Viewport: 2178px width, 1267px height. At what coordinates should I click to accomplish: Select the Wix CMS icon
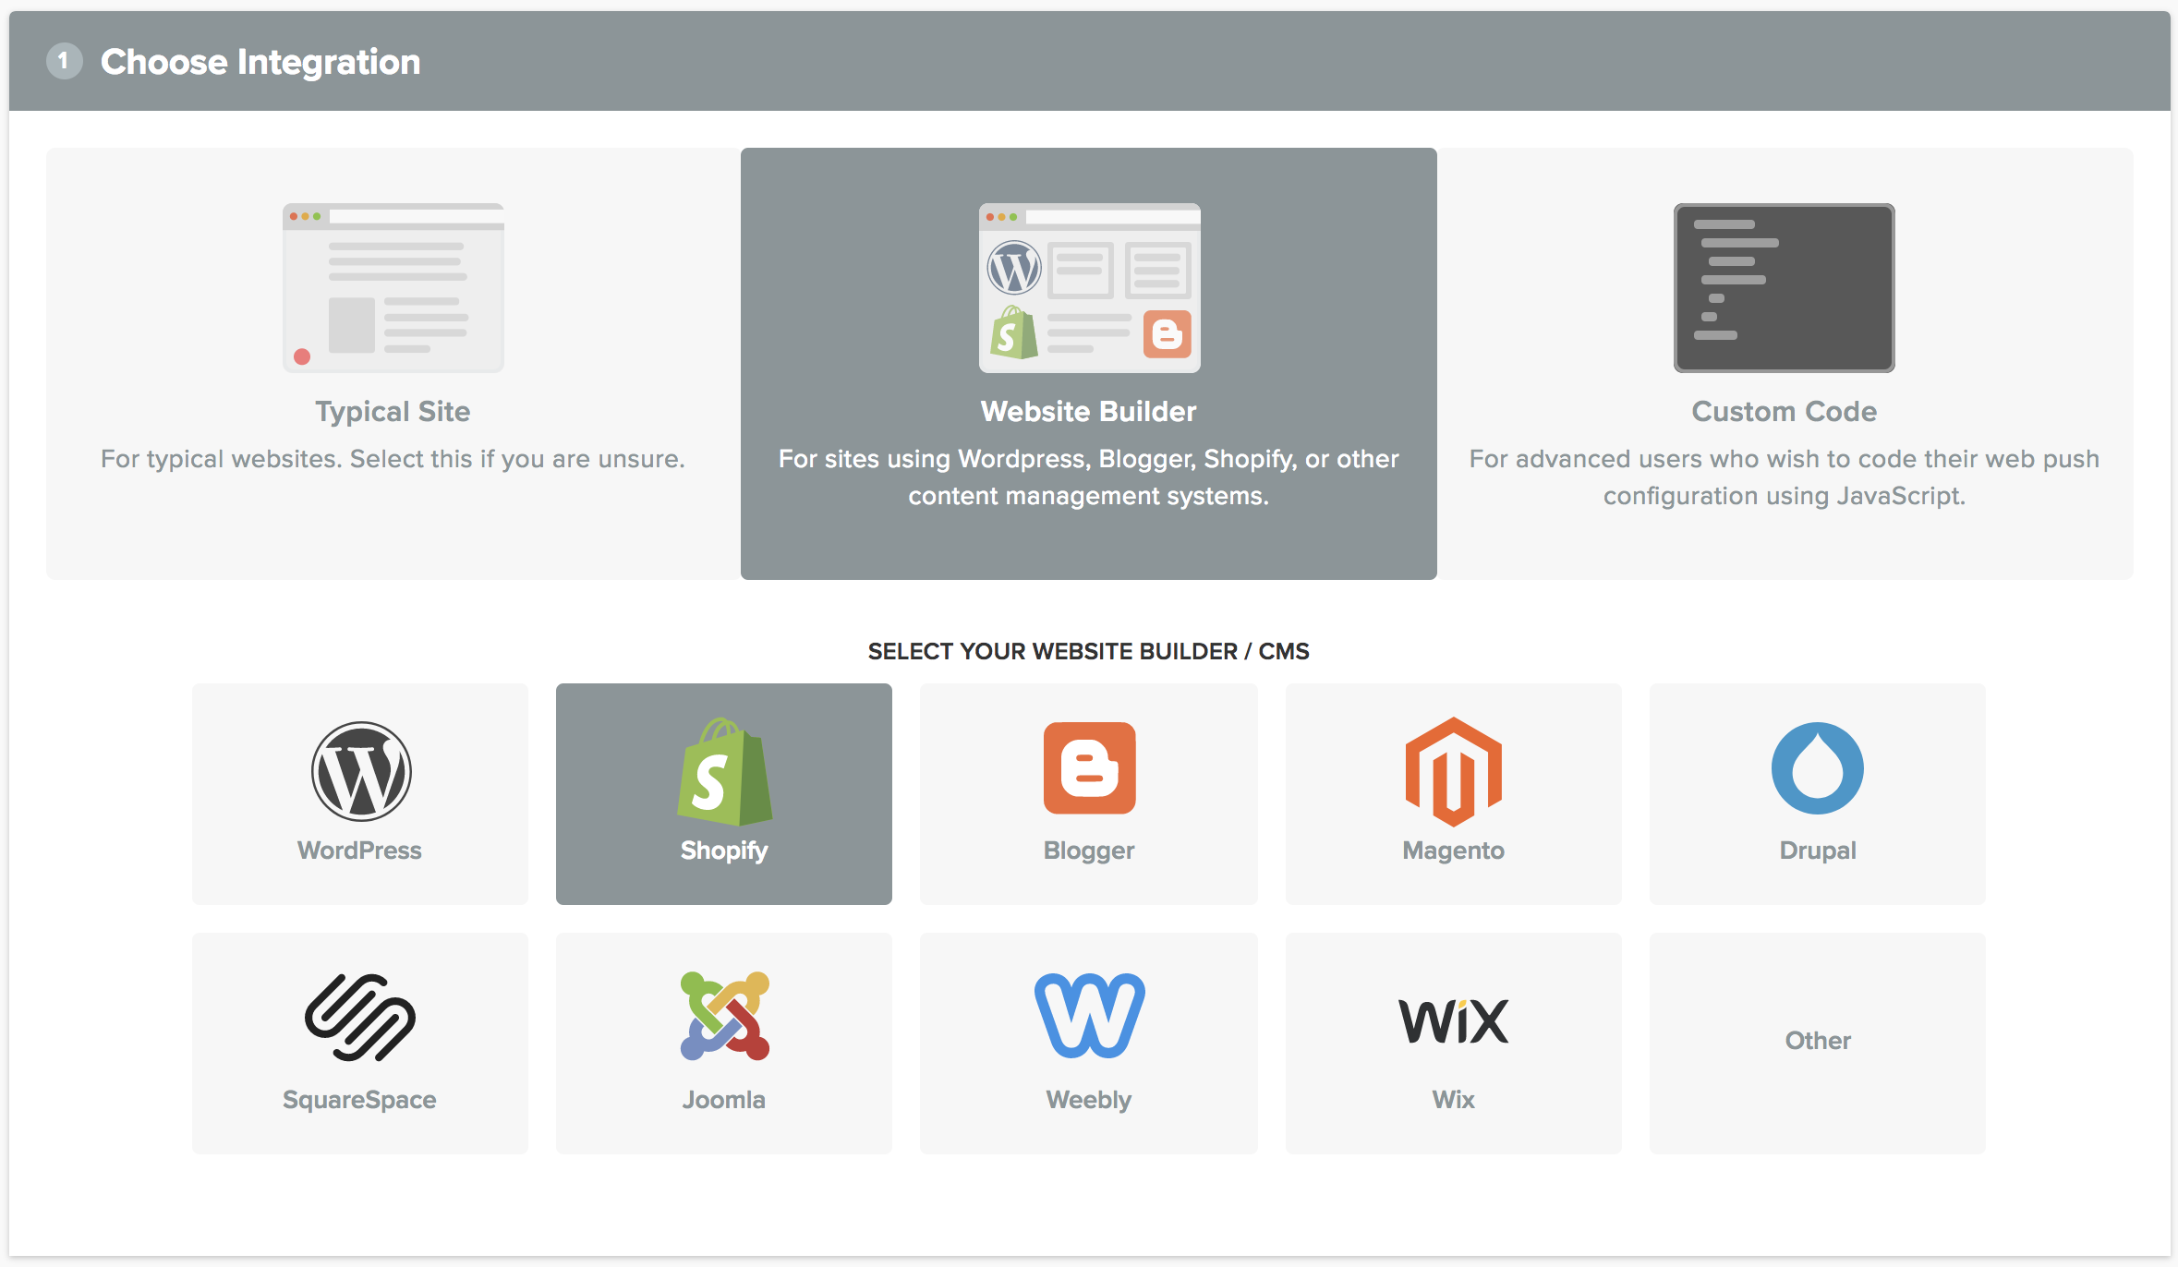[1452, 1020]
